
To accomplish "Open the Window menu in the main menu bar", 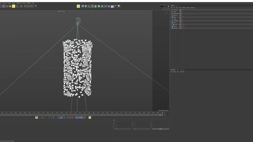I will pos(29,3).
